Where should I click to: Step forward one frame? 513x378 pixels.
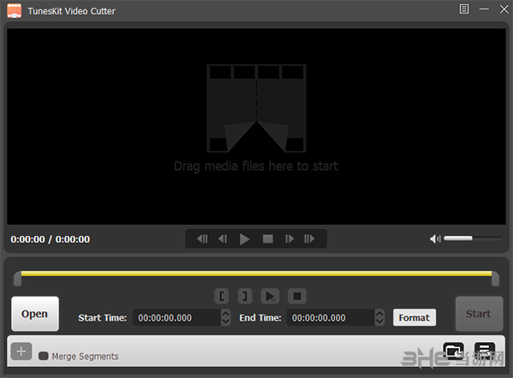click(290, 239)
